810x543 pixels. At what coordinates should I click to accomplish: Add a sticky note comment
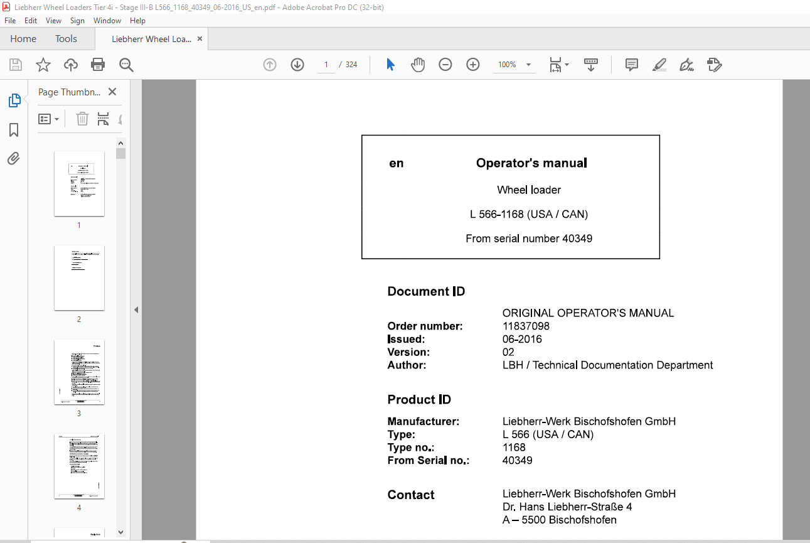click(632, 65)
